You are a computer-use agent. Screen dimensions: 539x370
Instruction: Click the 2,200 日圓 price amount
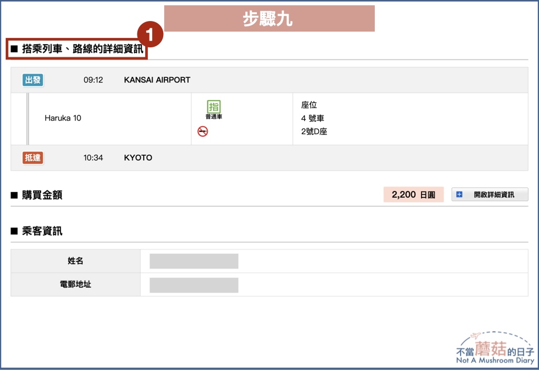[x=413, y=194]
